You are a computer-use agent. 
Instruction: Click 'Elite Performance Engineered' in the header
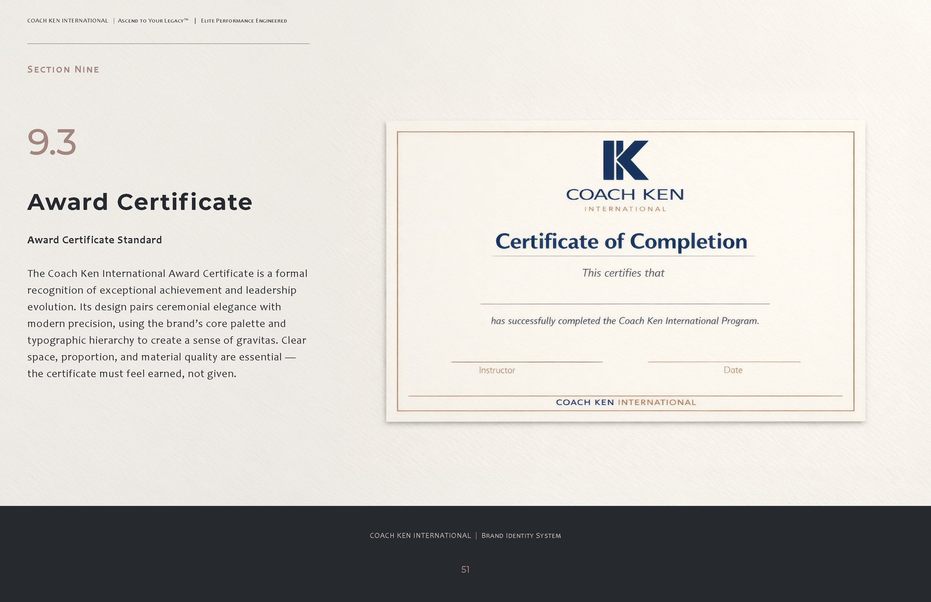click(244, 21)
